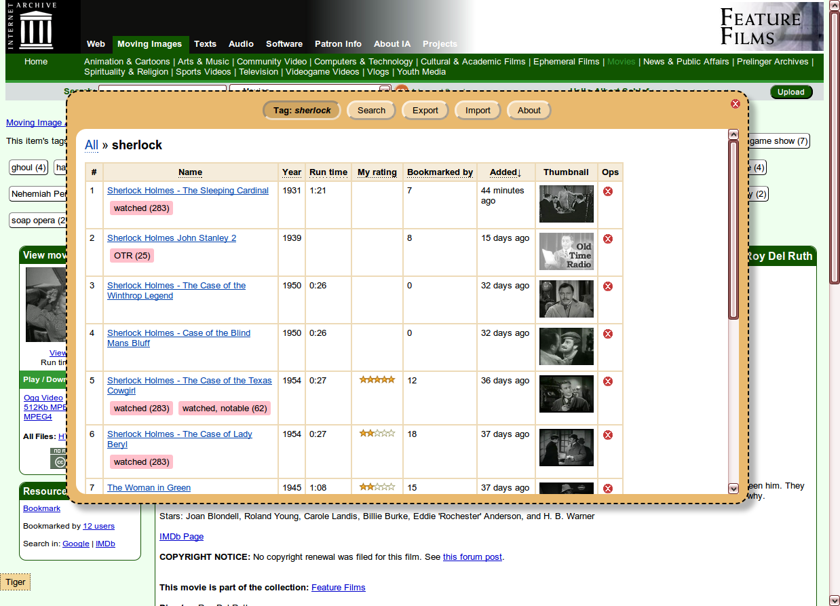
Task: Open the Youth Media category
Action: click(x=421, y=72)
